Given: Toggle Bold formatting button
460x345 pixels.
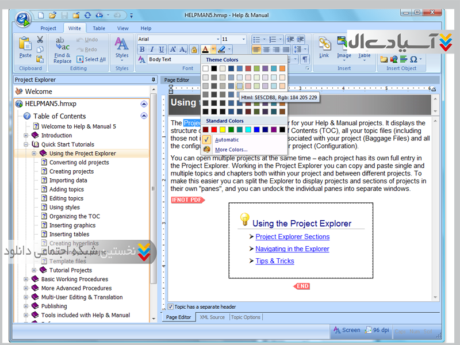Looking at the screenshot, I should click(x=142, y=50).
